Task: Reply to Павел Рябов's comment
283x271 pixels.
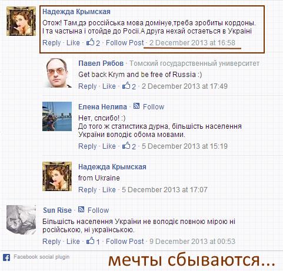Action: (x=88, y=86)
